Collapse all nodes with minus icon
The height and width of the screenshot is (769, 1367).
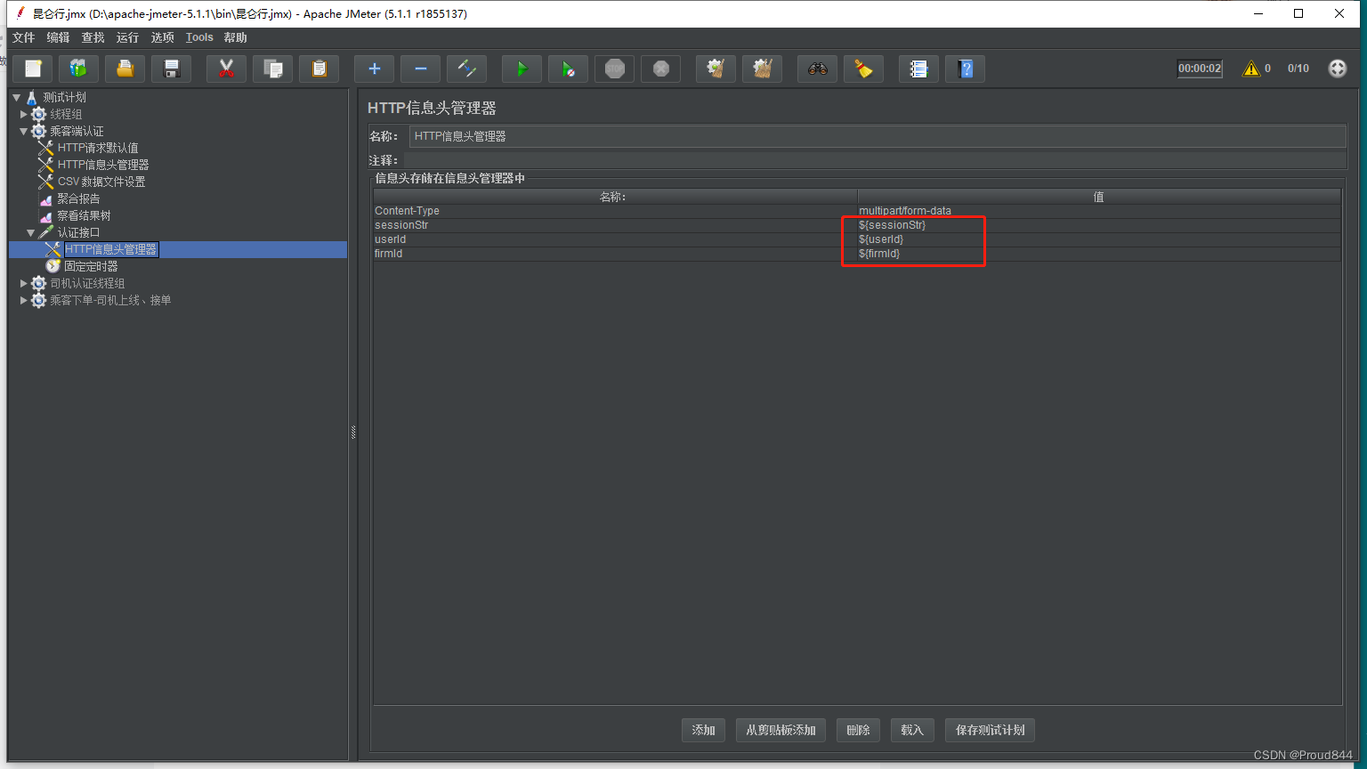tap(421, 69)
